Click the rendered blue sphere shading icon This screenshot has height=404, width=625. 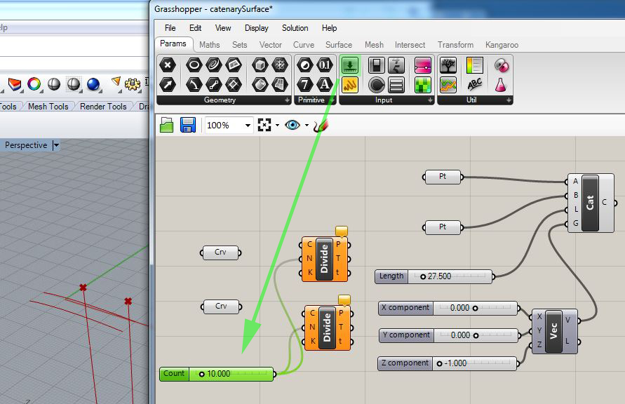point(93,84)
